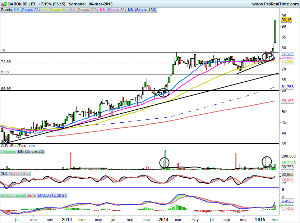Select the Precio legend label

point(6,10)
